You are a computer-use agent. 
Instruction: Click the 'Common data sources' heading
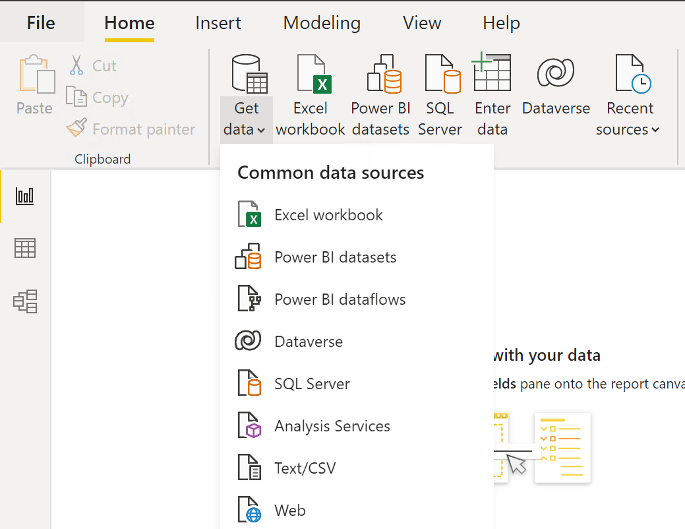tap(331, 173)
